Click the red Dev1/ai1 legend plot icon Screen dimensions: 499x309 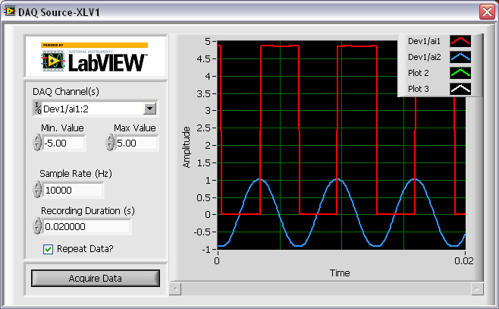tap(460, 41)
